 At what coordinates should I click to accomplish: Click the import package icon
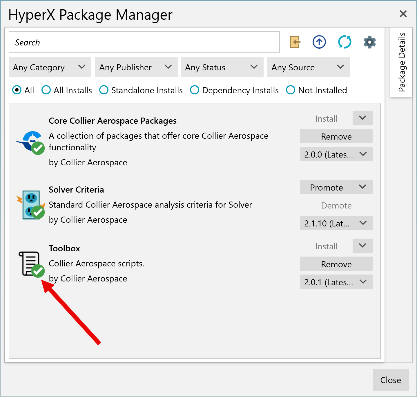(x=295, y=42)
